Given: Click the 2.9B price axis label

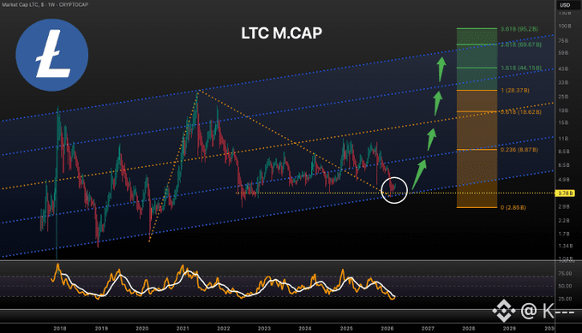Looking at the screenshot, I should click(564, 206).
